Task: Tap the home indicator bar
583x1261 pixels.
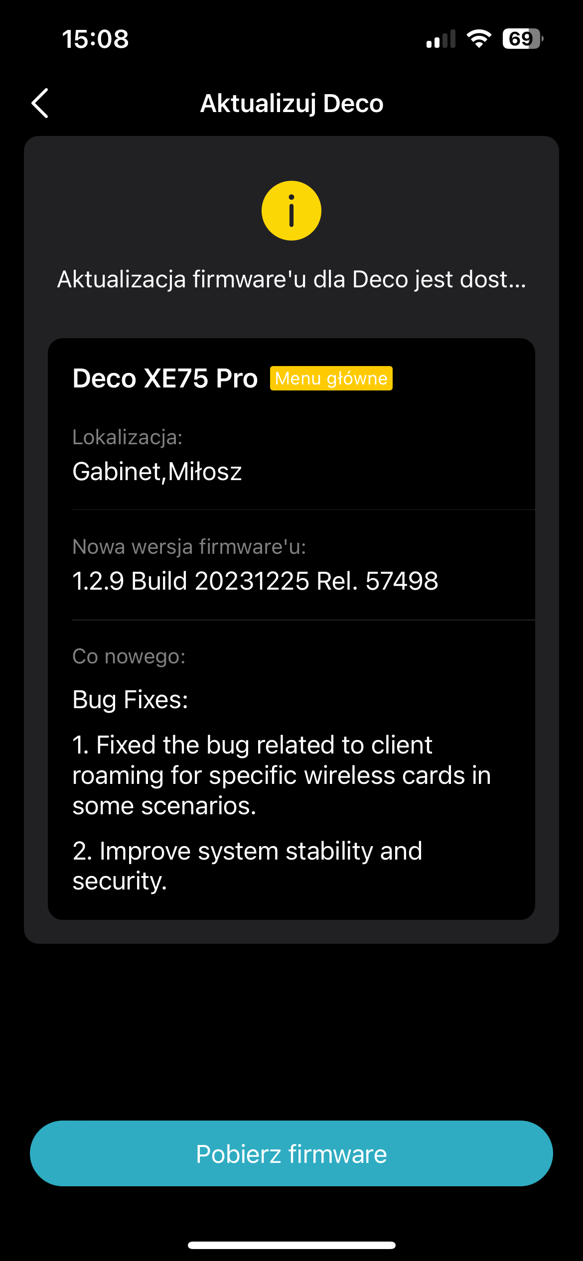Action: coord(291,1245)
